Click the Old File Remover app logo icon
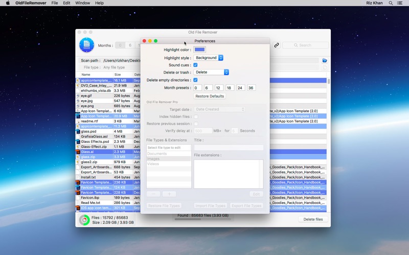 point(86,45)
